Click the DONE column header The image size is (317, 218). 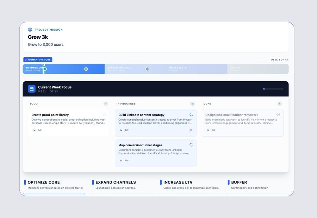click(207, 104)
